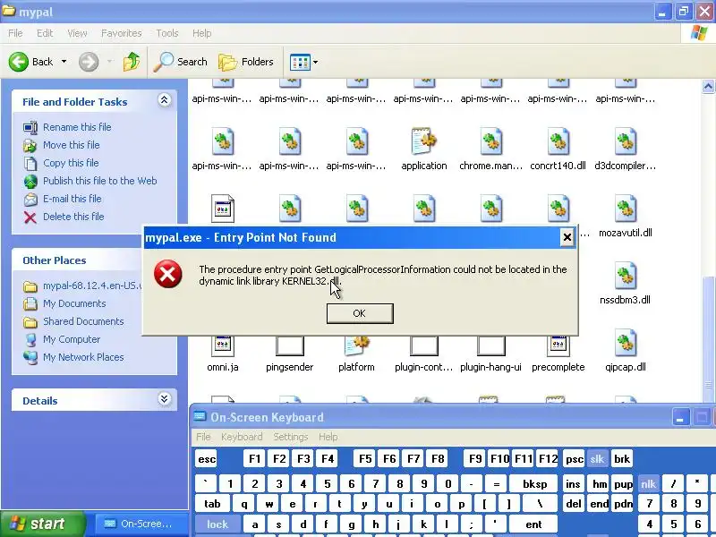The image size is (716, 537).
Task: Open the Tools menu
Action: point(167,33)
